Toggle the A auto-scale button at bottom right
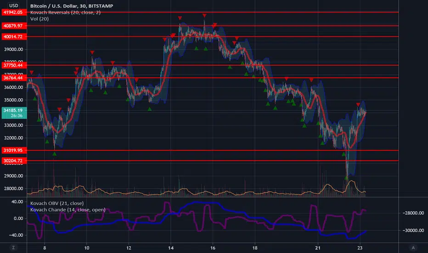Viewport: 428px width, 253px height. pyautogui.click(x=413, y=247)
